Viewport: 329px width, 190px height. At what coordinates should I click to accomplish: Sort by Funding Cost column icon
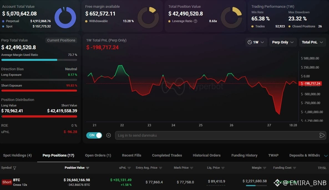294,168
